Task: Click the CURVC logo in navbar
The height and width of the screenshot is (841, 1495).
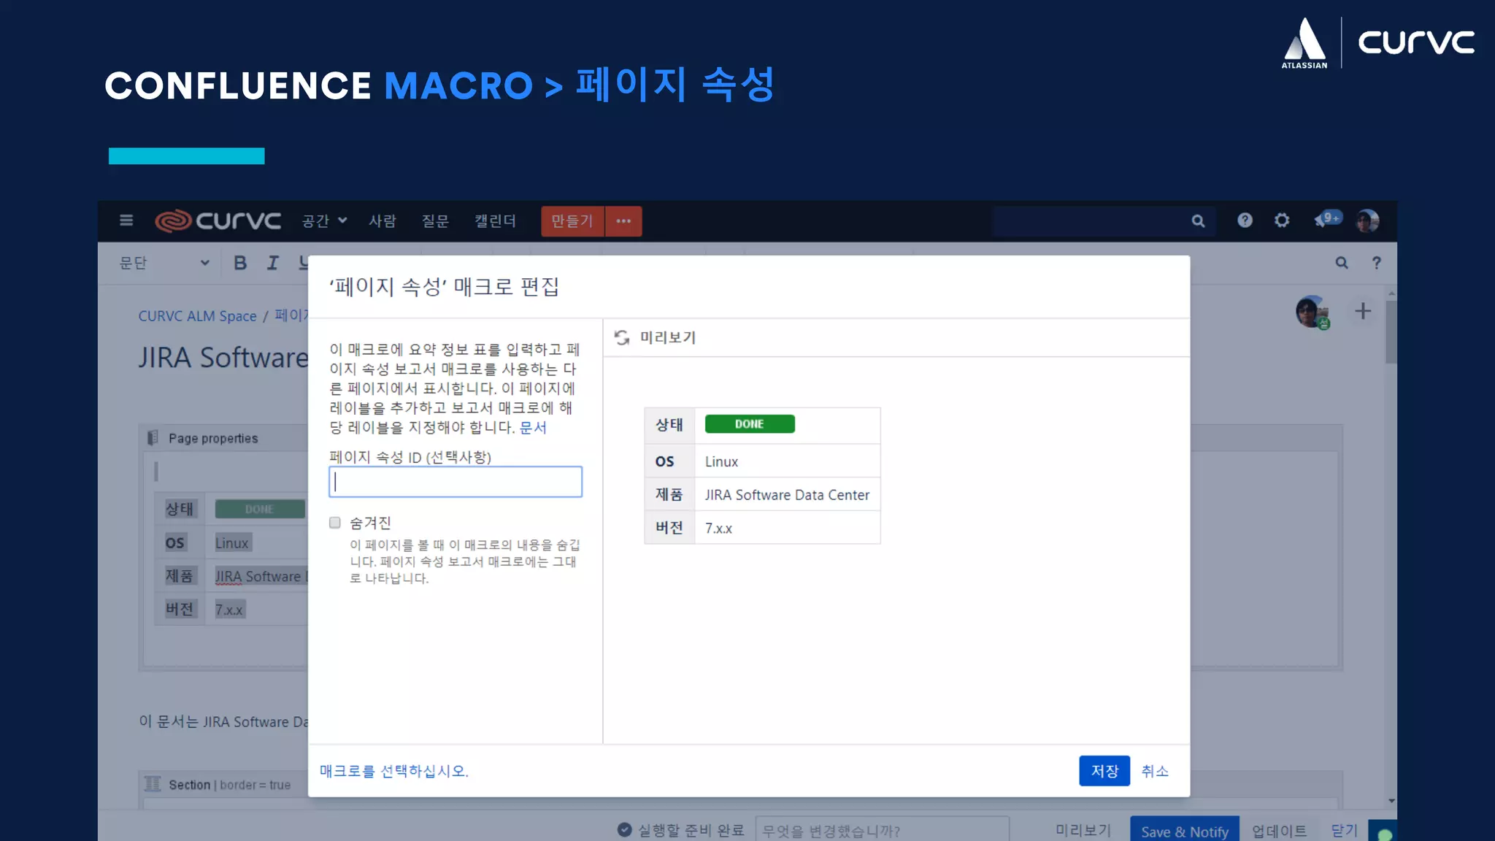Action: [x=218, y=220]
